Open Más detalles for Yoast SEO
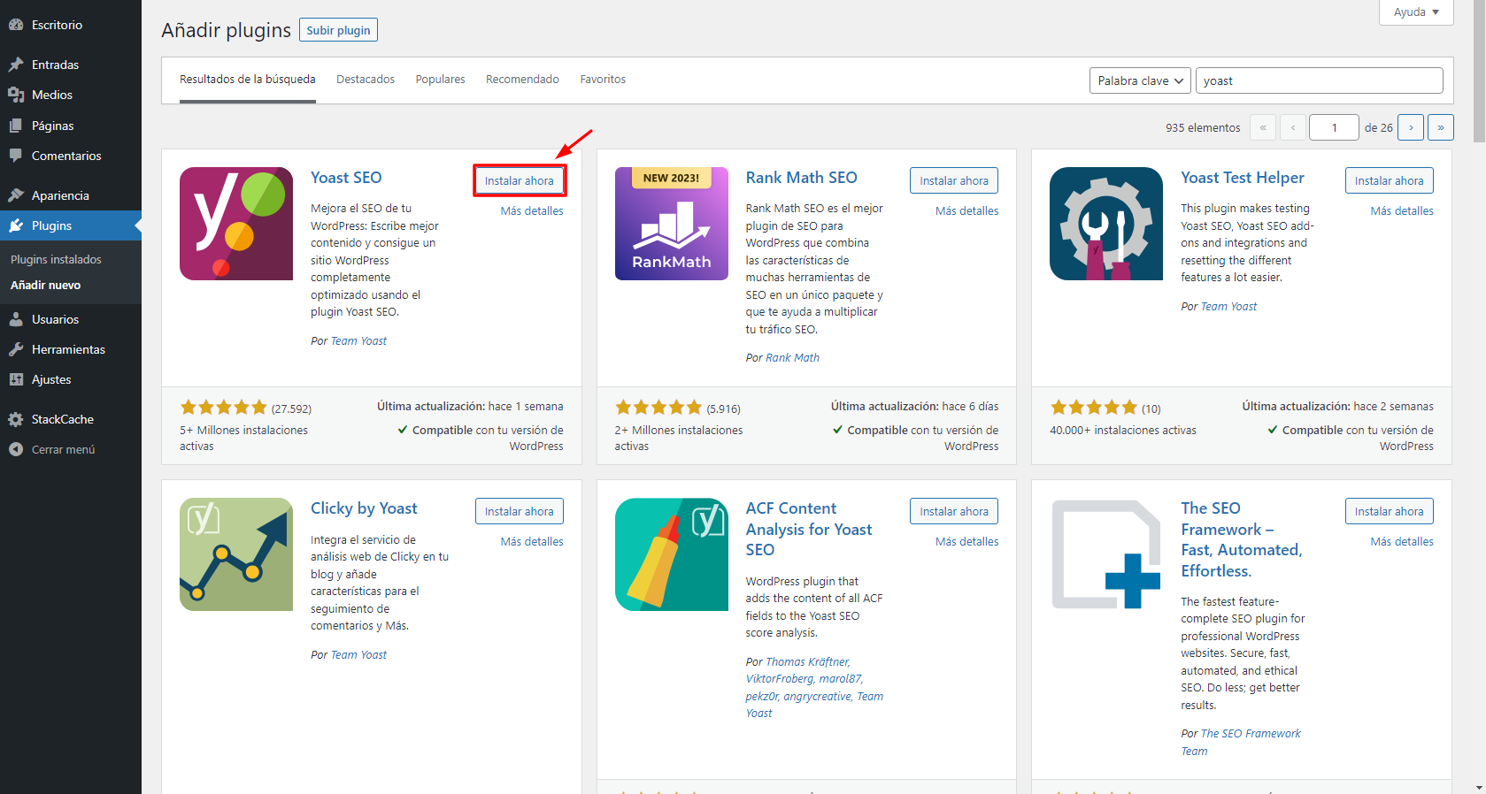 (532, 210)
